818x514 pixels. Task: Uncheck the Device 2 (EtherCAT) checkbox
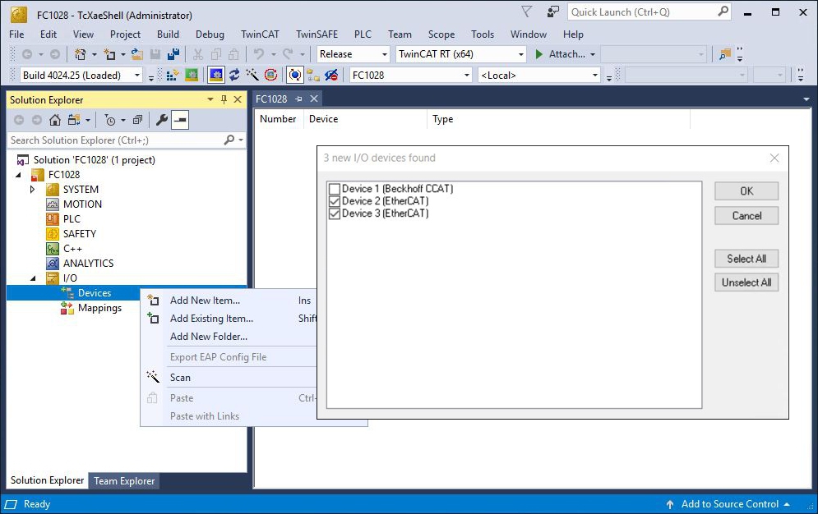click(x=335, y=201)
